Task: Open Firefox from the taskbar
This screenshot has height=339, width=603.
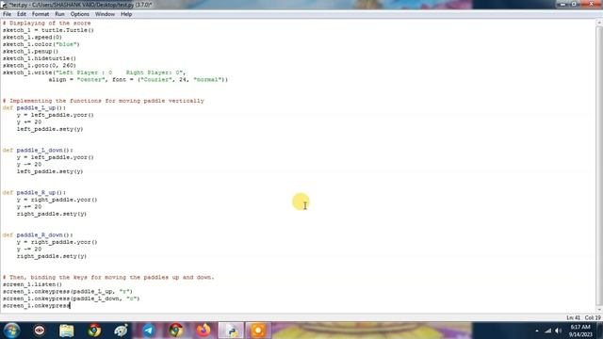Action: [x=204, y=331]
